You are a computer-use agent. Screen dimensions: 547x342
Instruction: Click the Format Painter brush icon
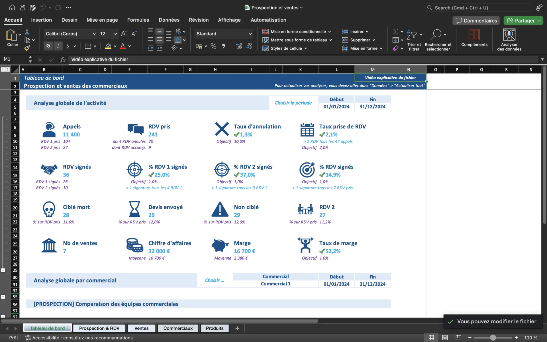(27, 48)
